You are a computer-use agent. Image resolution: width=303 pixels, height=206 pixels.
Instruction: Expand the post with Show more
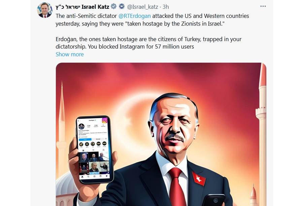(x=70, y=54)
